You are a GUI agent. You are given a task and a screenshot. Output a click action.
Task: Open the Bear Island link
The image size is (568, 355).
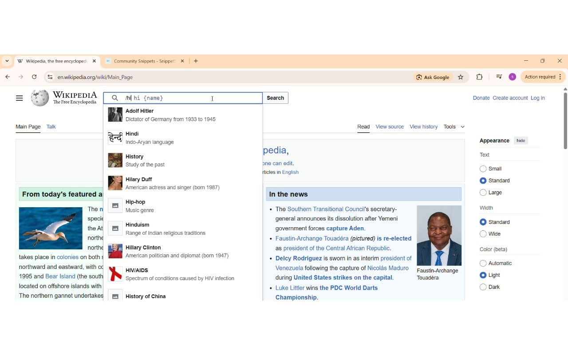point(60,276)
